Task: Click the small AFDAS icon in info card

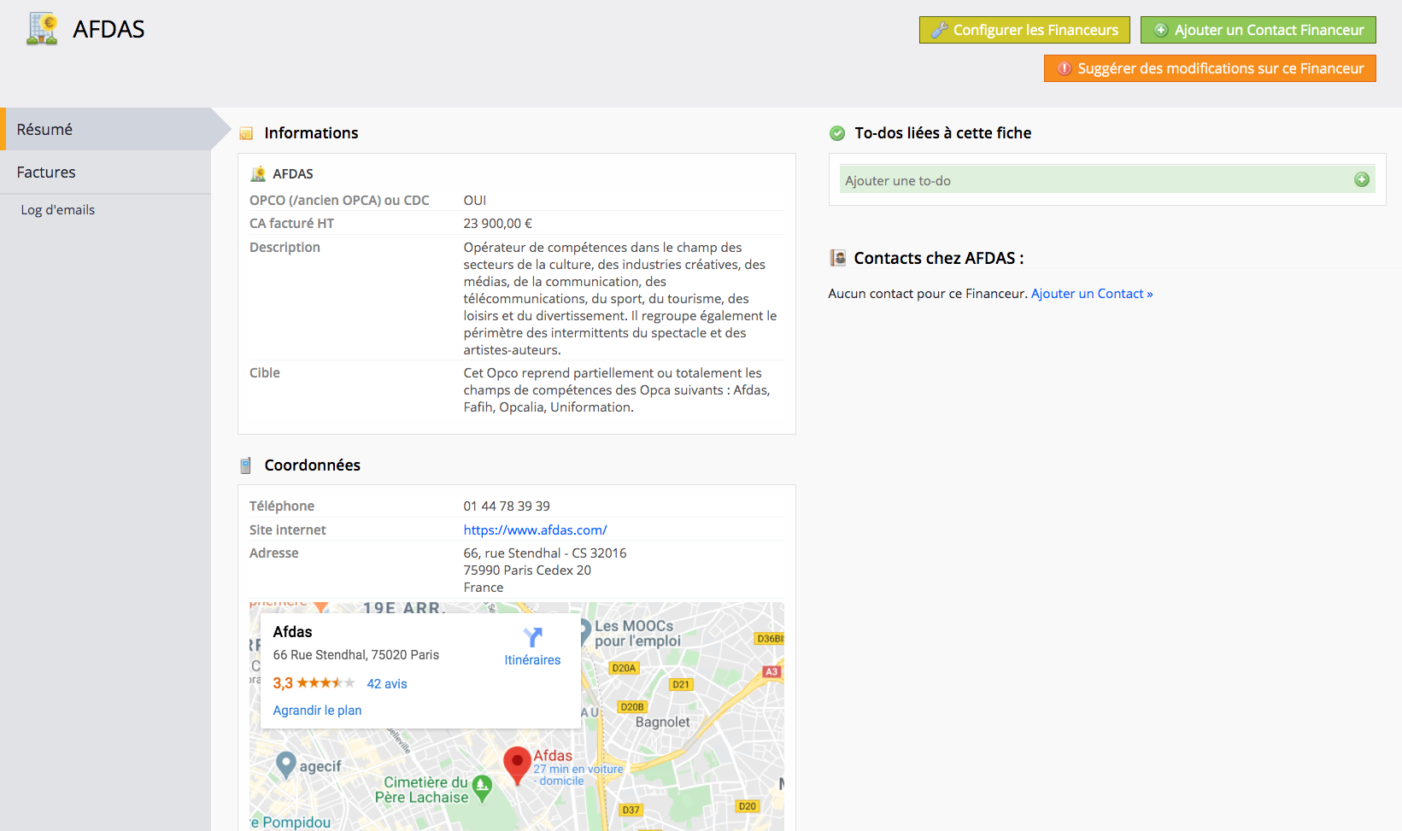Action: tap(258, 174)
